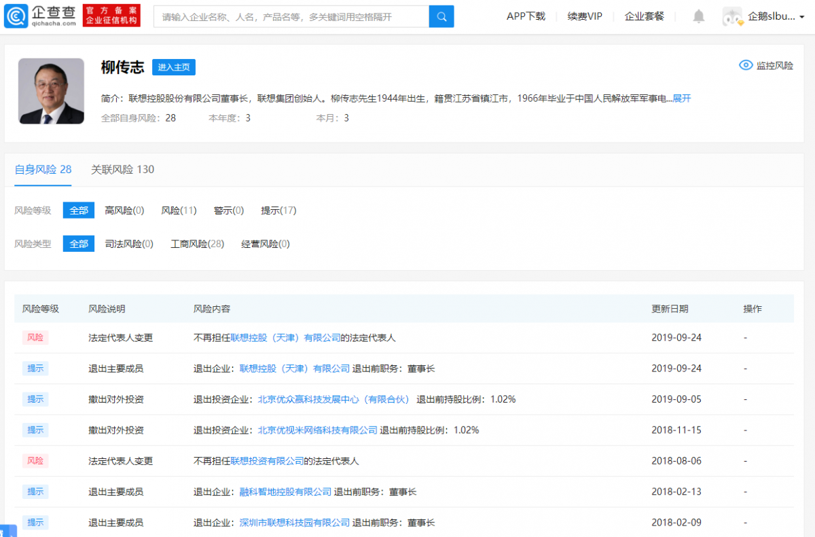This screenshot has width=815, height=537.
Task: Click the Qichacha logo icon
Action: tap(16, 16)
